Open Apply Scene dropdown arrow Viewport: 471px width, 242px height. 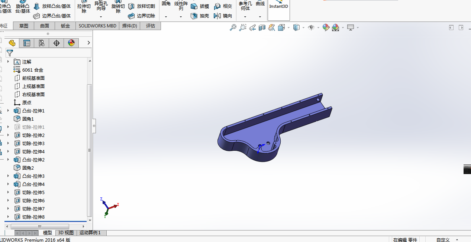[x=342, y=28]
